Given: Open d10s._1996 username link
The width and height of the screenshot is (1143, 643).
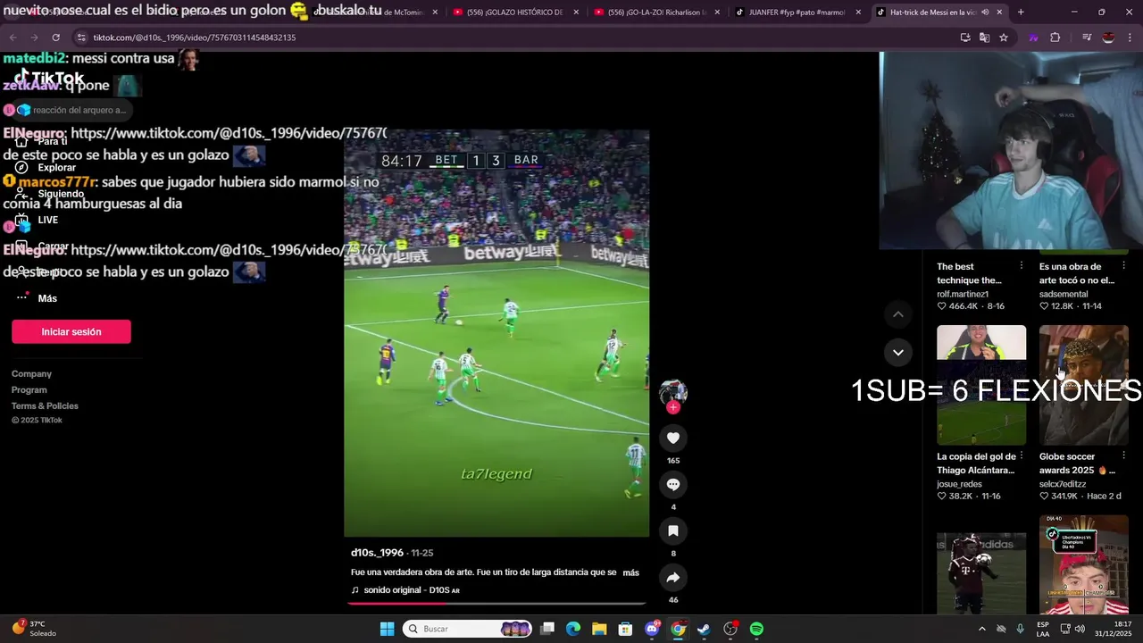Looking at the screenshot, I should pos(377,553).
